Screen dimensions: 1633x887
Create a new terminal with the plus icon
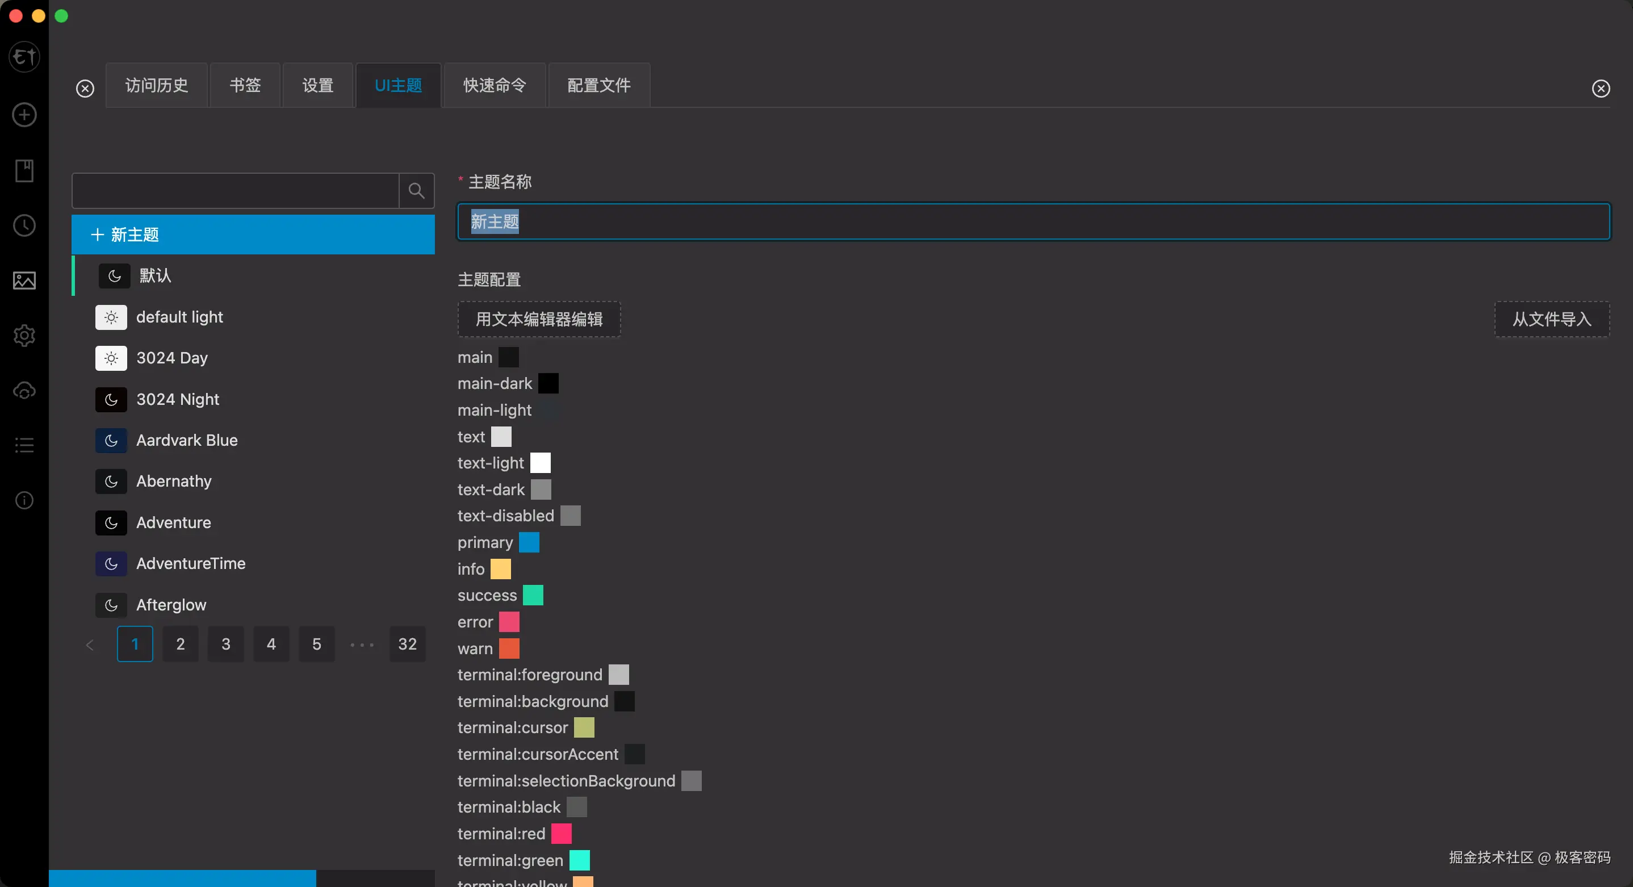pyautogui.click(x=23, y=115)
